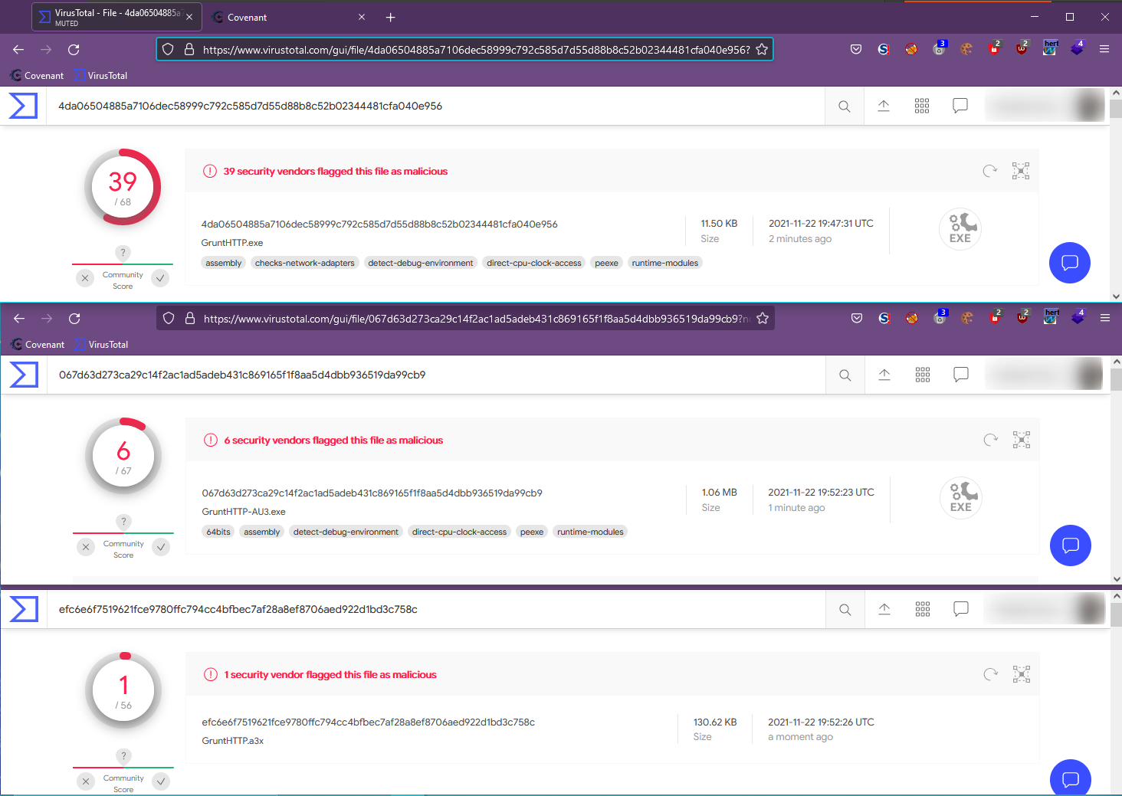Click the VirusTotal logo in the middle window
Screen dimensions: 1122x796
(24, 375)
